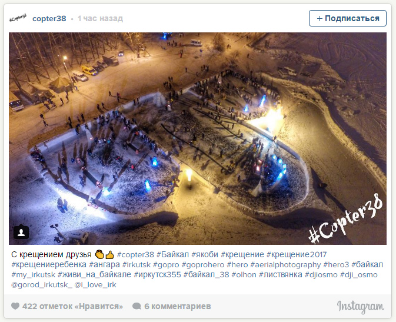Viewport: 396px width, 322px height.
Task: Open the Instagram logo link
Action: [x=360, y=306]
